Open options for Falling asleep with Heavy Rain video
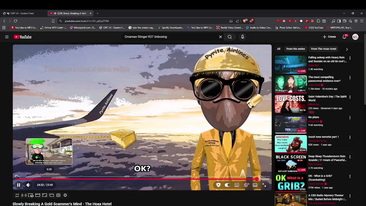The image size is (366, 206). point(350,58)
